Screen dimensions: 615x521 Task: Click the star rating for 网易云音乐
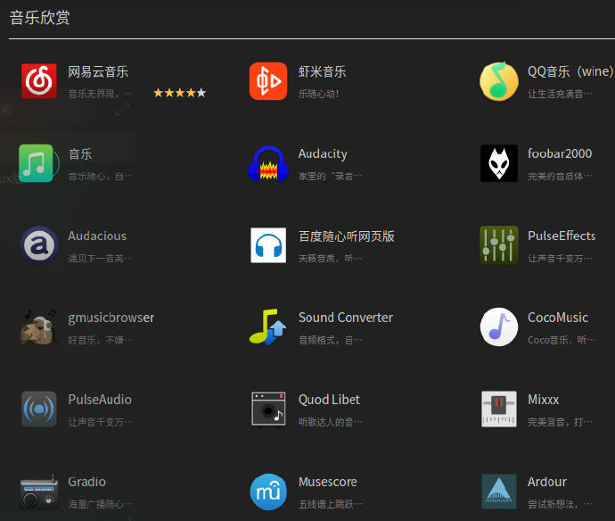(180, 93)
